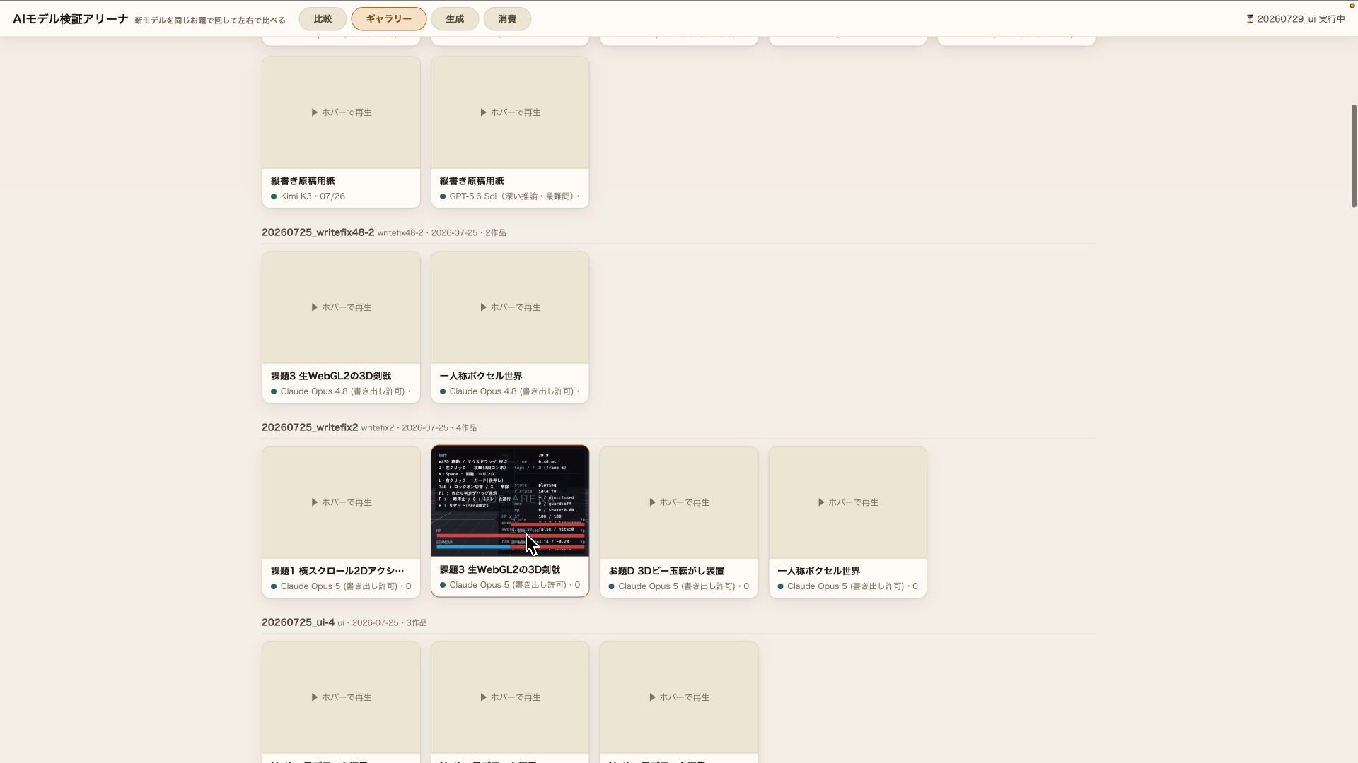The width and height of the screenshot is (1358, 763).
Task: Go to the 消費 tab
Action: coord(507,19)
